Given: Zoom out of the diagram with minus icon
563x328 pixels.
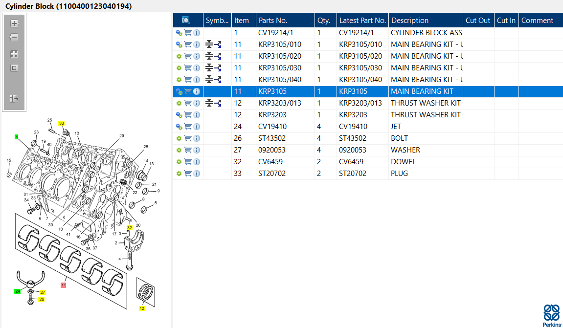Looking at the screenshot, I should 14,37.
